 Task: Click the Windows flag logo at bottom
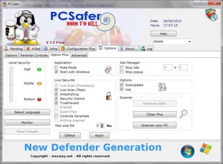pos(206,149)
